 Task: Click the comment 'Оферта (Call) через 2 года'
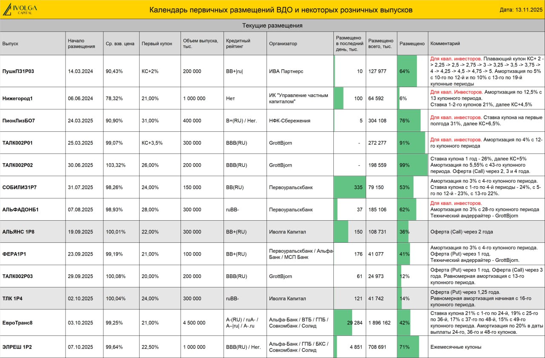pos(462,232)
